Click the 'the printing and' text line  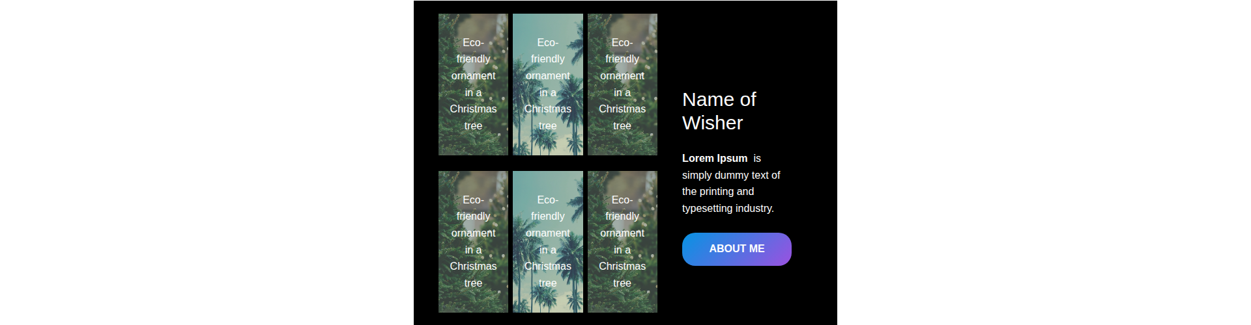[x=718, y=191]
